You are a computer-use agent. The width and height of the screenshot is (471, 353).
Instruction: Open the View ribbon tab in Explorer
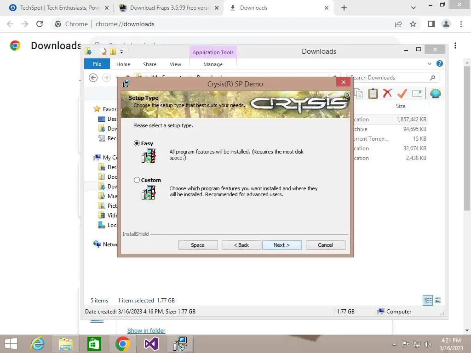point(175,64)
